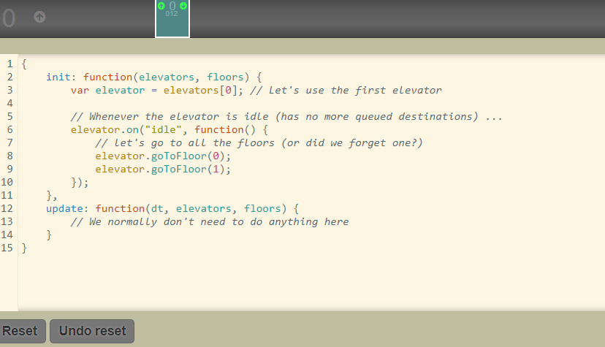Click the opening brace on line 1
Image resolution: width=605 pixels, height=347 pixels.
point(24,64)
